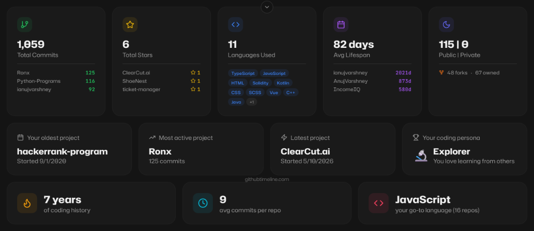Screen dimensions: 534x231
Task: Click the trending arrow icon by Most active project
Action: pos(152,137)
